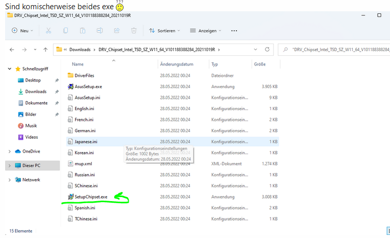This screenshot has width=390, height=238.
Task: Select Desktop in the sidebar
Action: [33, 80]
